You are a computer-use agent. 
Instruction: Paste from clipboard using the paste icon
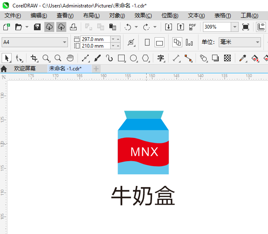coord(113,27)
